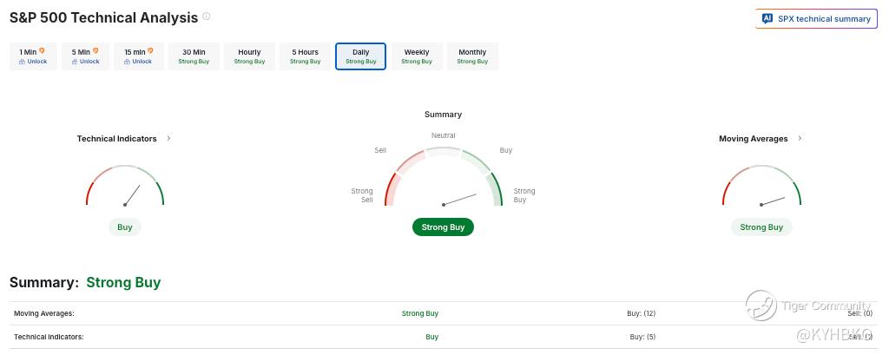This screenshot has height=355, width=889.
Task: Click the Strong Buy badge under Moving Averages gauge
Action: click(x=761, y=227)
